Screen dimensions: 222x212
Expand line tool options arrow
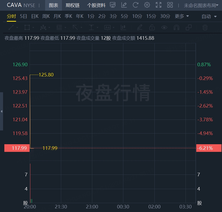click(x=17, y=28)
